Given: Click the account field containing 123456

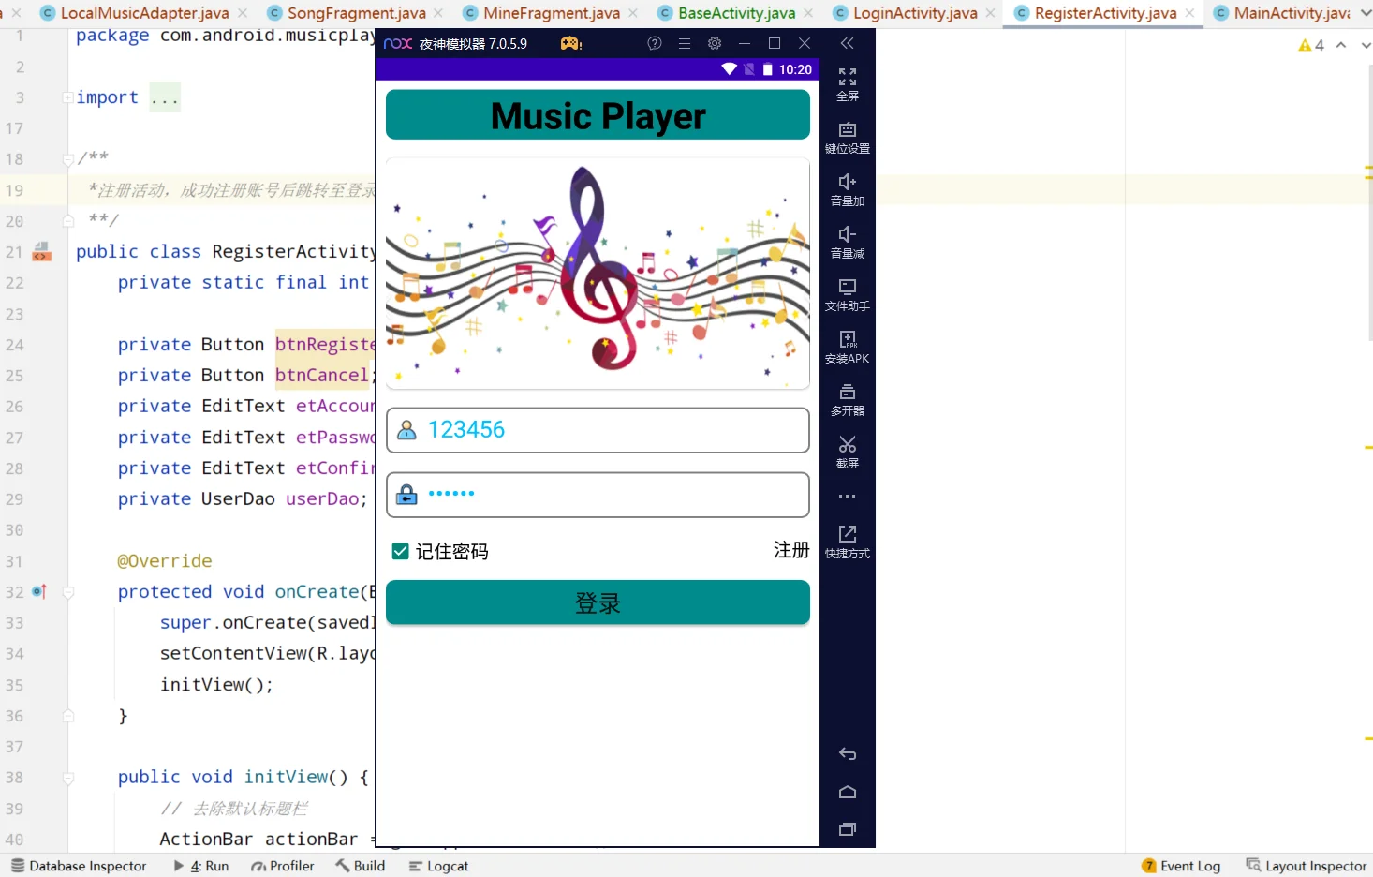Looking at the screenshot, I should pos(598,430).
